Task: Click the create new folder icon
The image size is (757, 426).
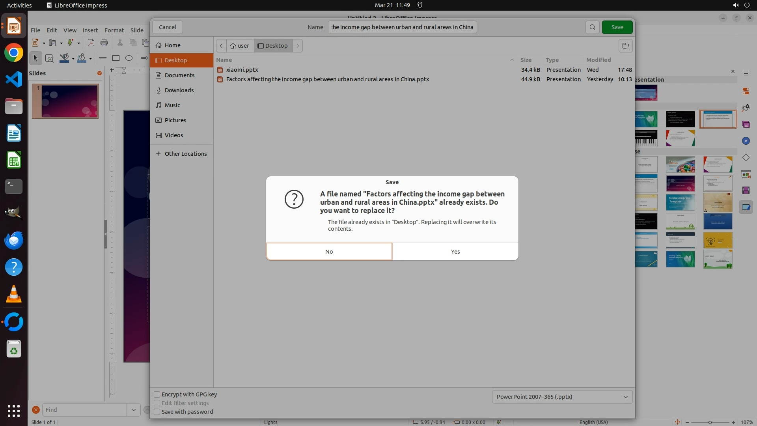Action: (625, 46)
